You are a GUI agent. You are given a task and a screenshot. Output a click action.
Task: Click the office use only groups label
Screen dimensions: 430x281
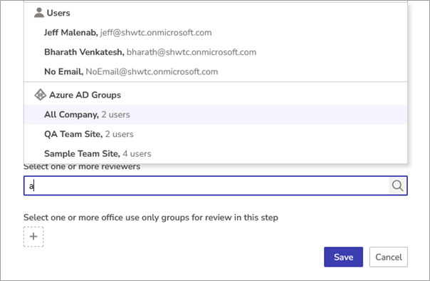coord(151,218)
